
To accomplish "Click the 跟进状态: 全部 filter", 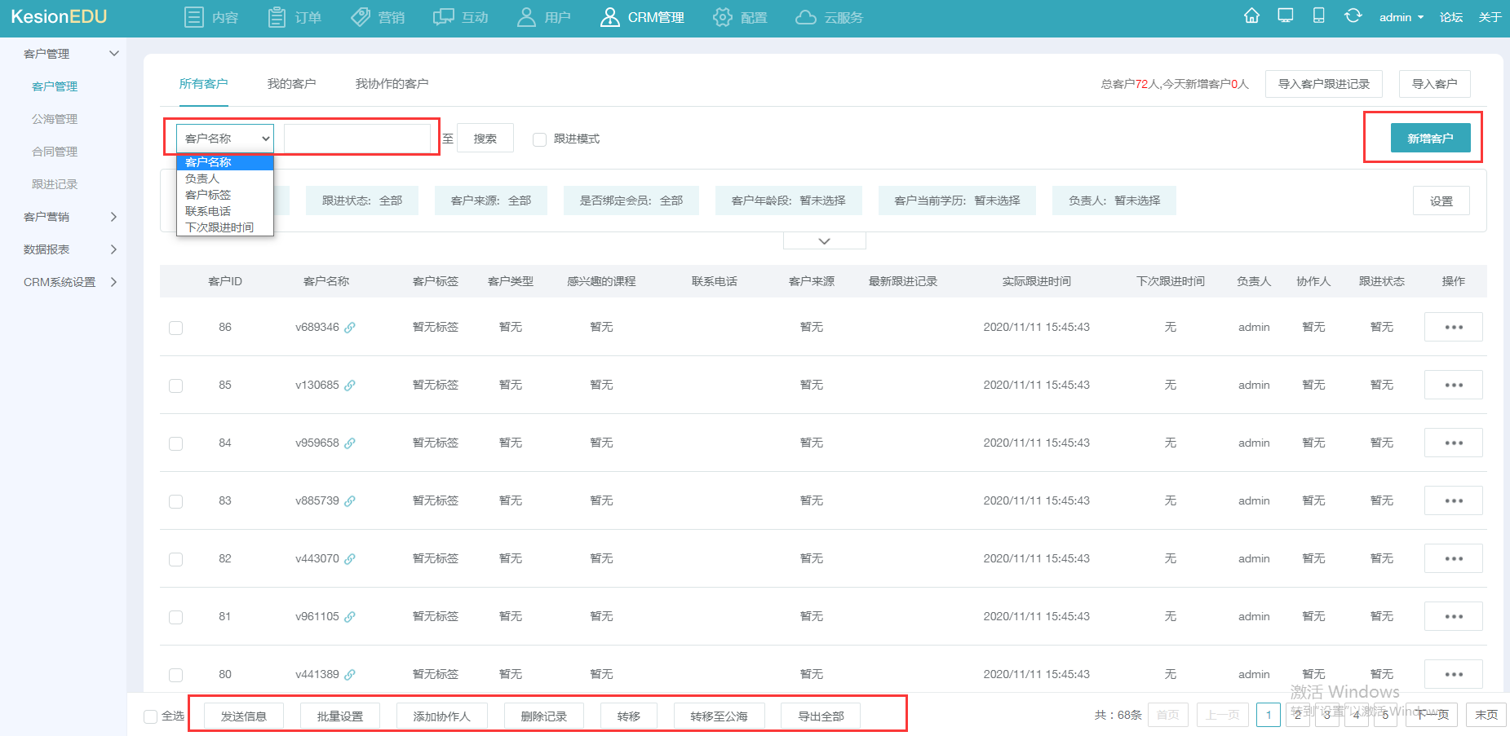I will tap(362, 201).
